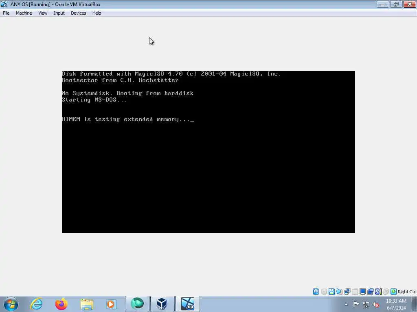Viewport: 417px width, 312px height.
Task: Click inside the black MS-DOS guest screen
Action: click(x=208, y=152)
